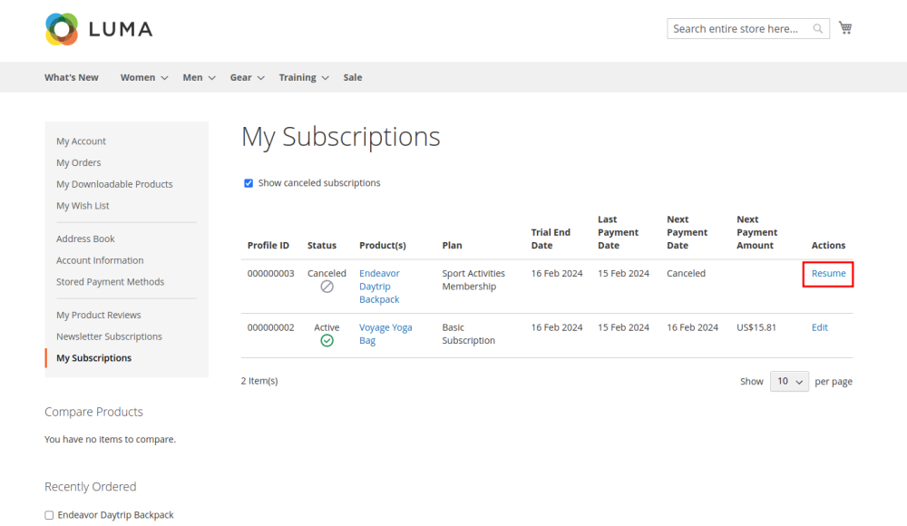
Task: Open the items per page dropdown
Action: pyautogui.click(x=789, y=381)
